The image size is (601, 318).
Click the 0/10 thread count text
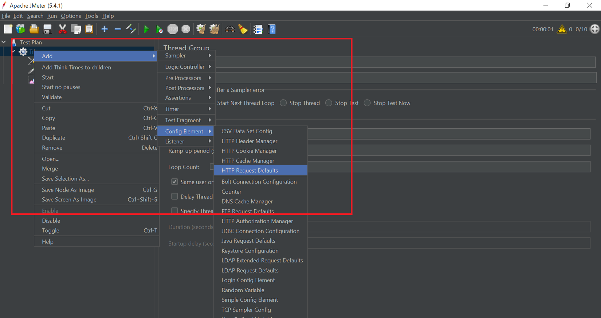tap(581, 29)
